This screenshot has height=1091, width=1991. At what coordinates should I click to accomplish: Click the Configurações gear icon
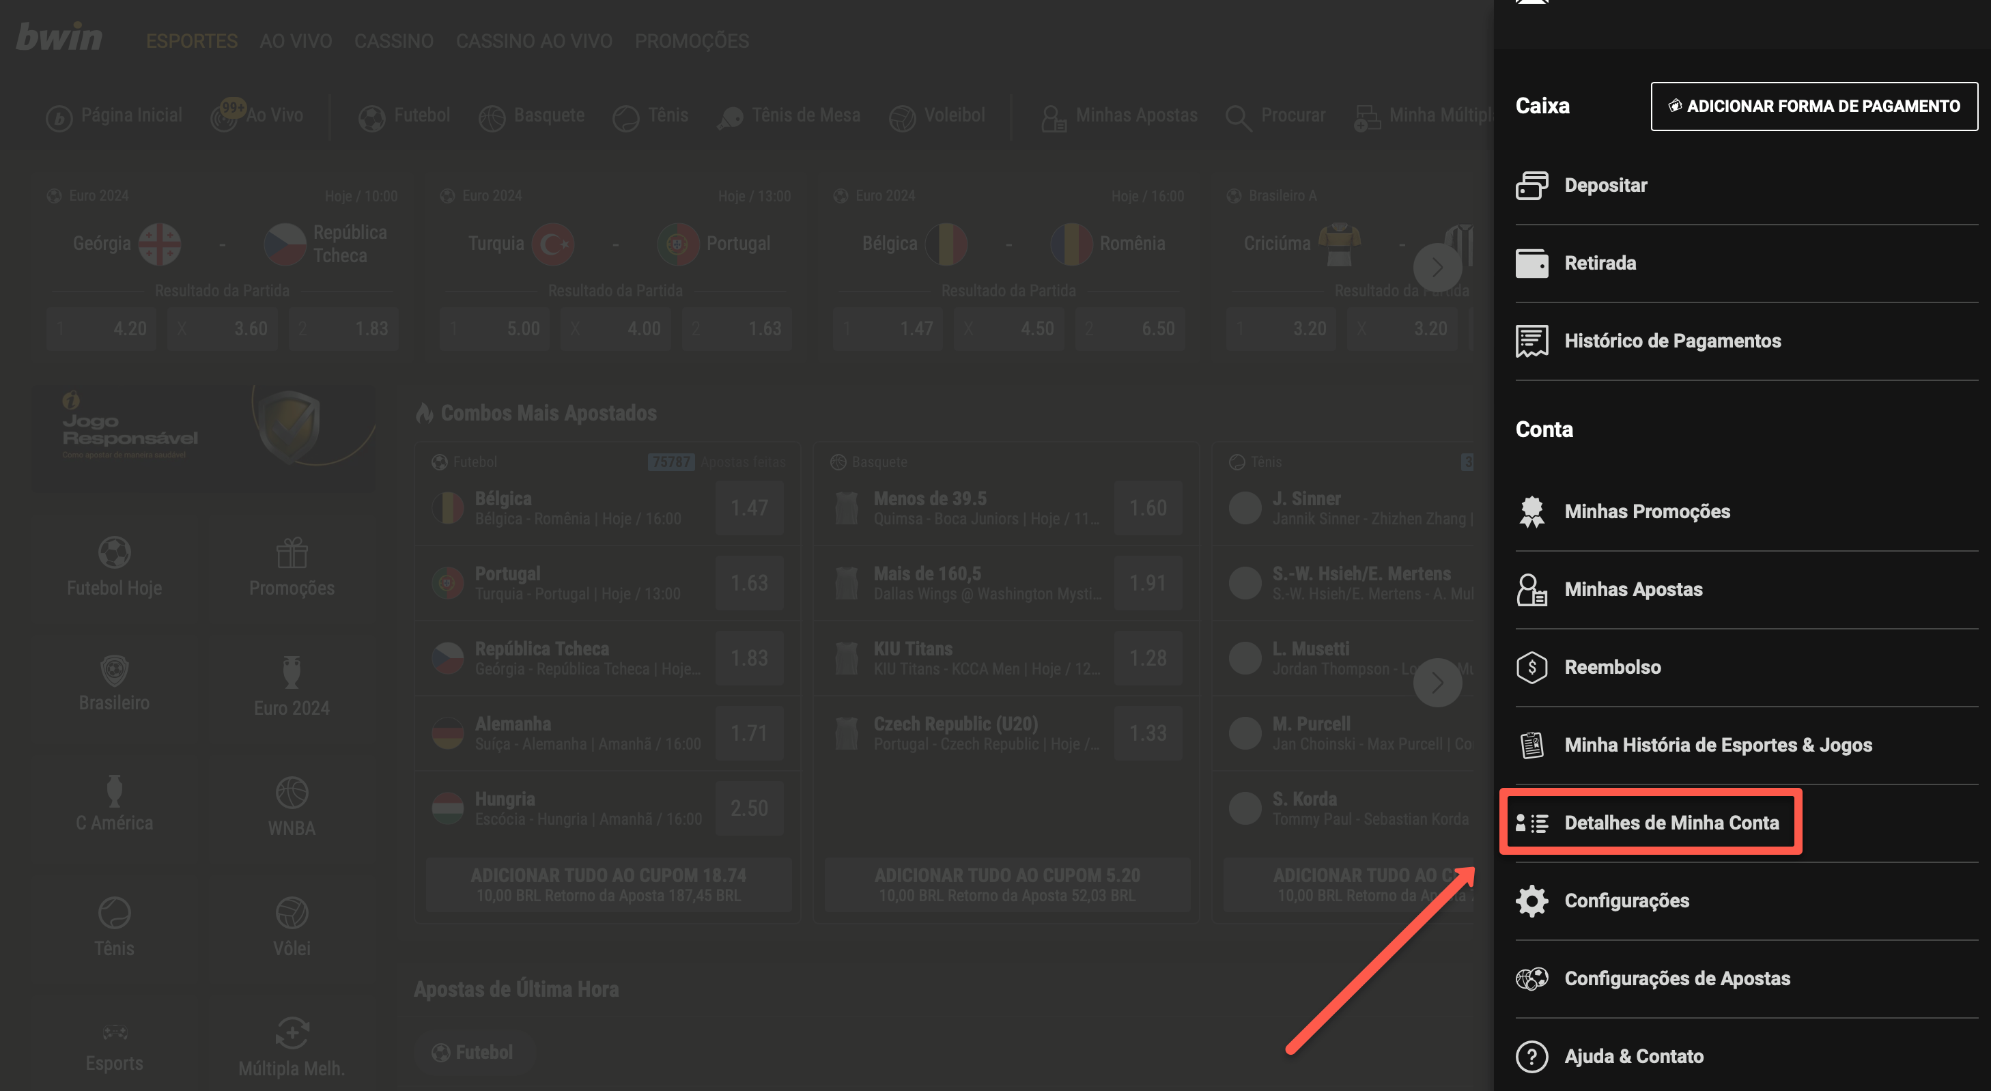[x=1531, y=901]
